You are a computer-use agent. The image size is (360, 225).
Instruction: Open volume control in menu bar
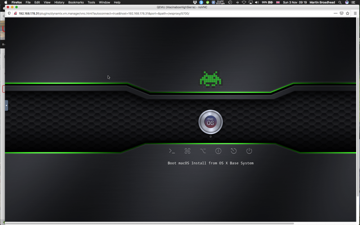[257, 2]
